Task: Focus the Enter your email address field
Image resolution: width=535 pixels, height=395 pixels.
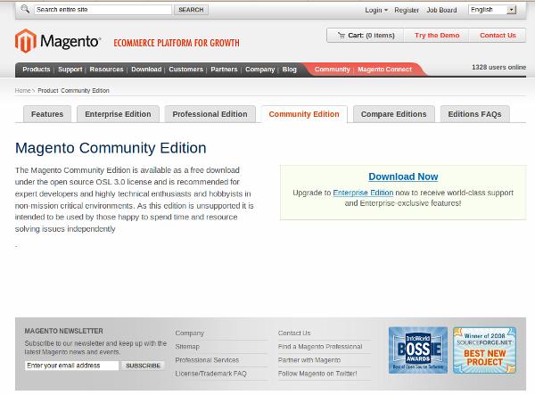Action: click(x=71, y=366)
